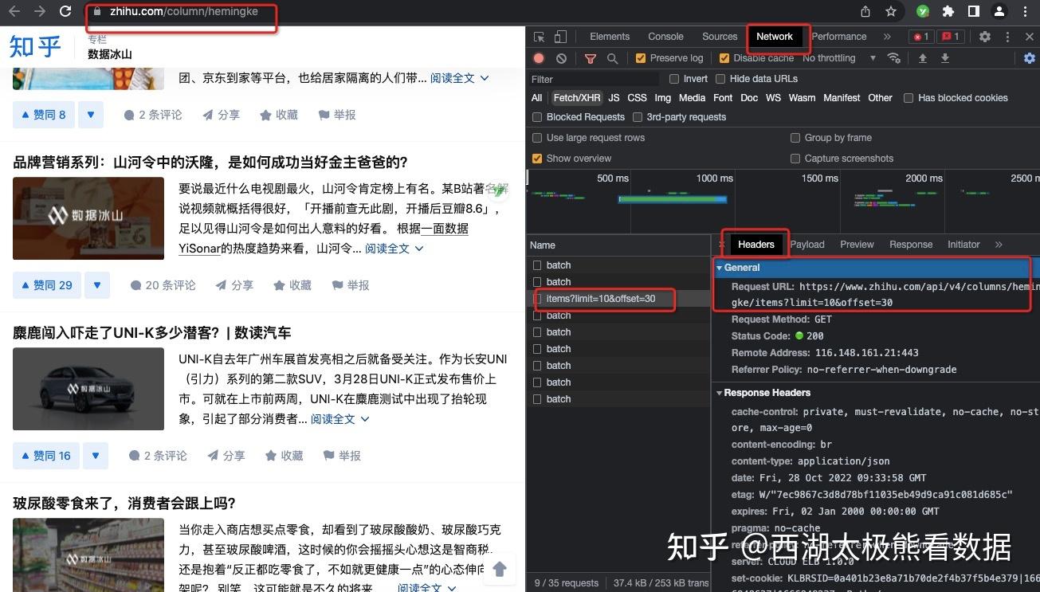Enable the Invert filter checkbox
Image resolution: width=1040 pixels, height=592 pixels.
(x=674, y=79)
